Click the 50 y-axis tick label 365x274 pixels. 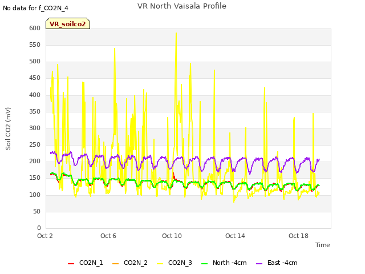pos(36,212)
